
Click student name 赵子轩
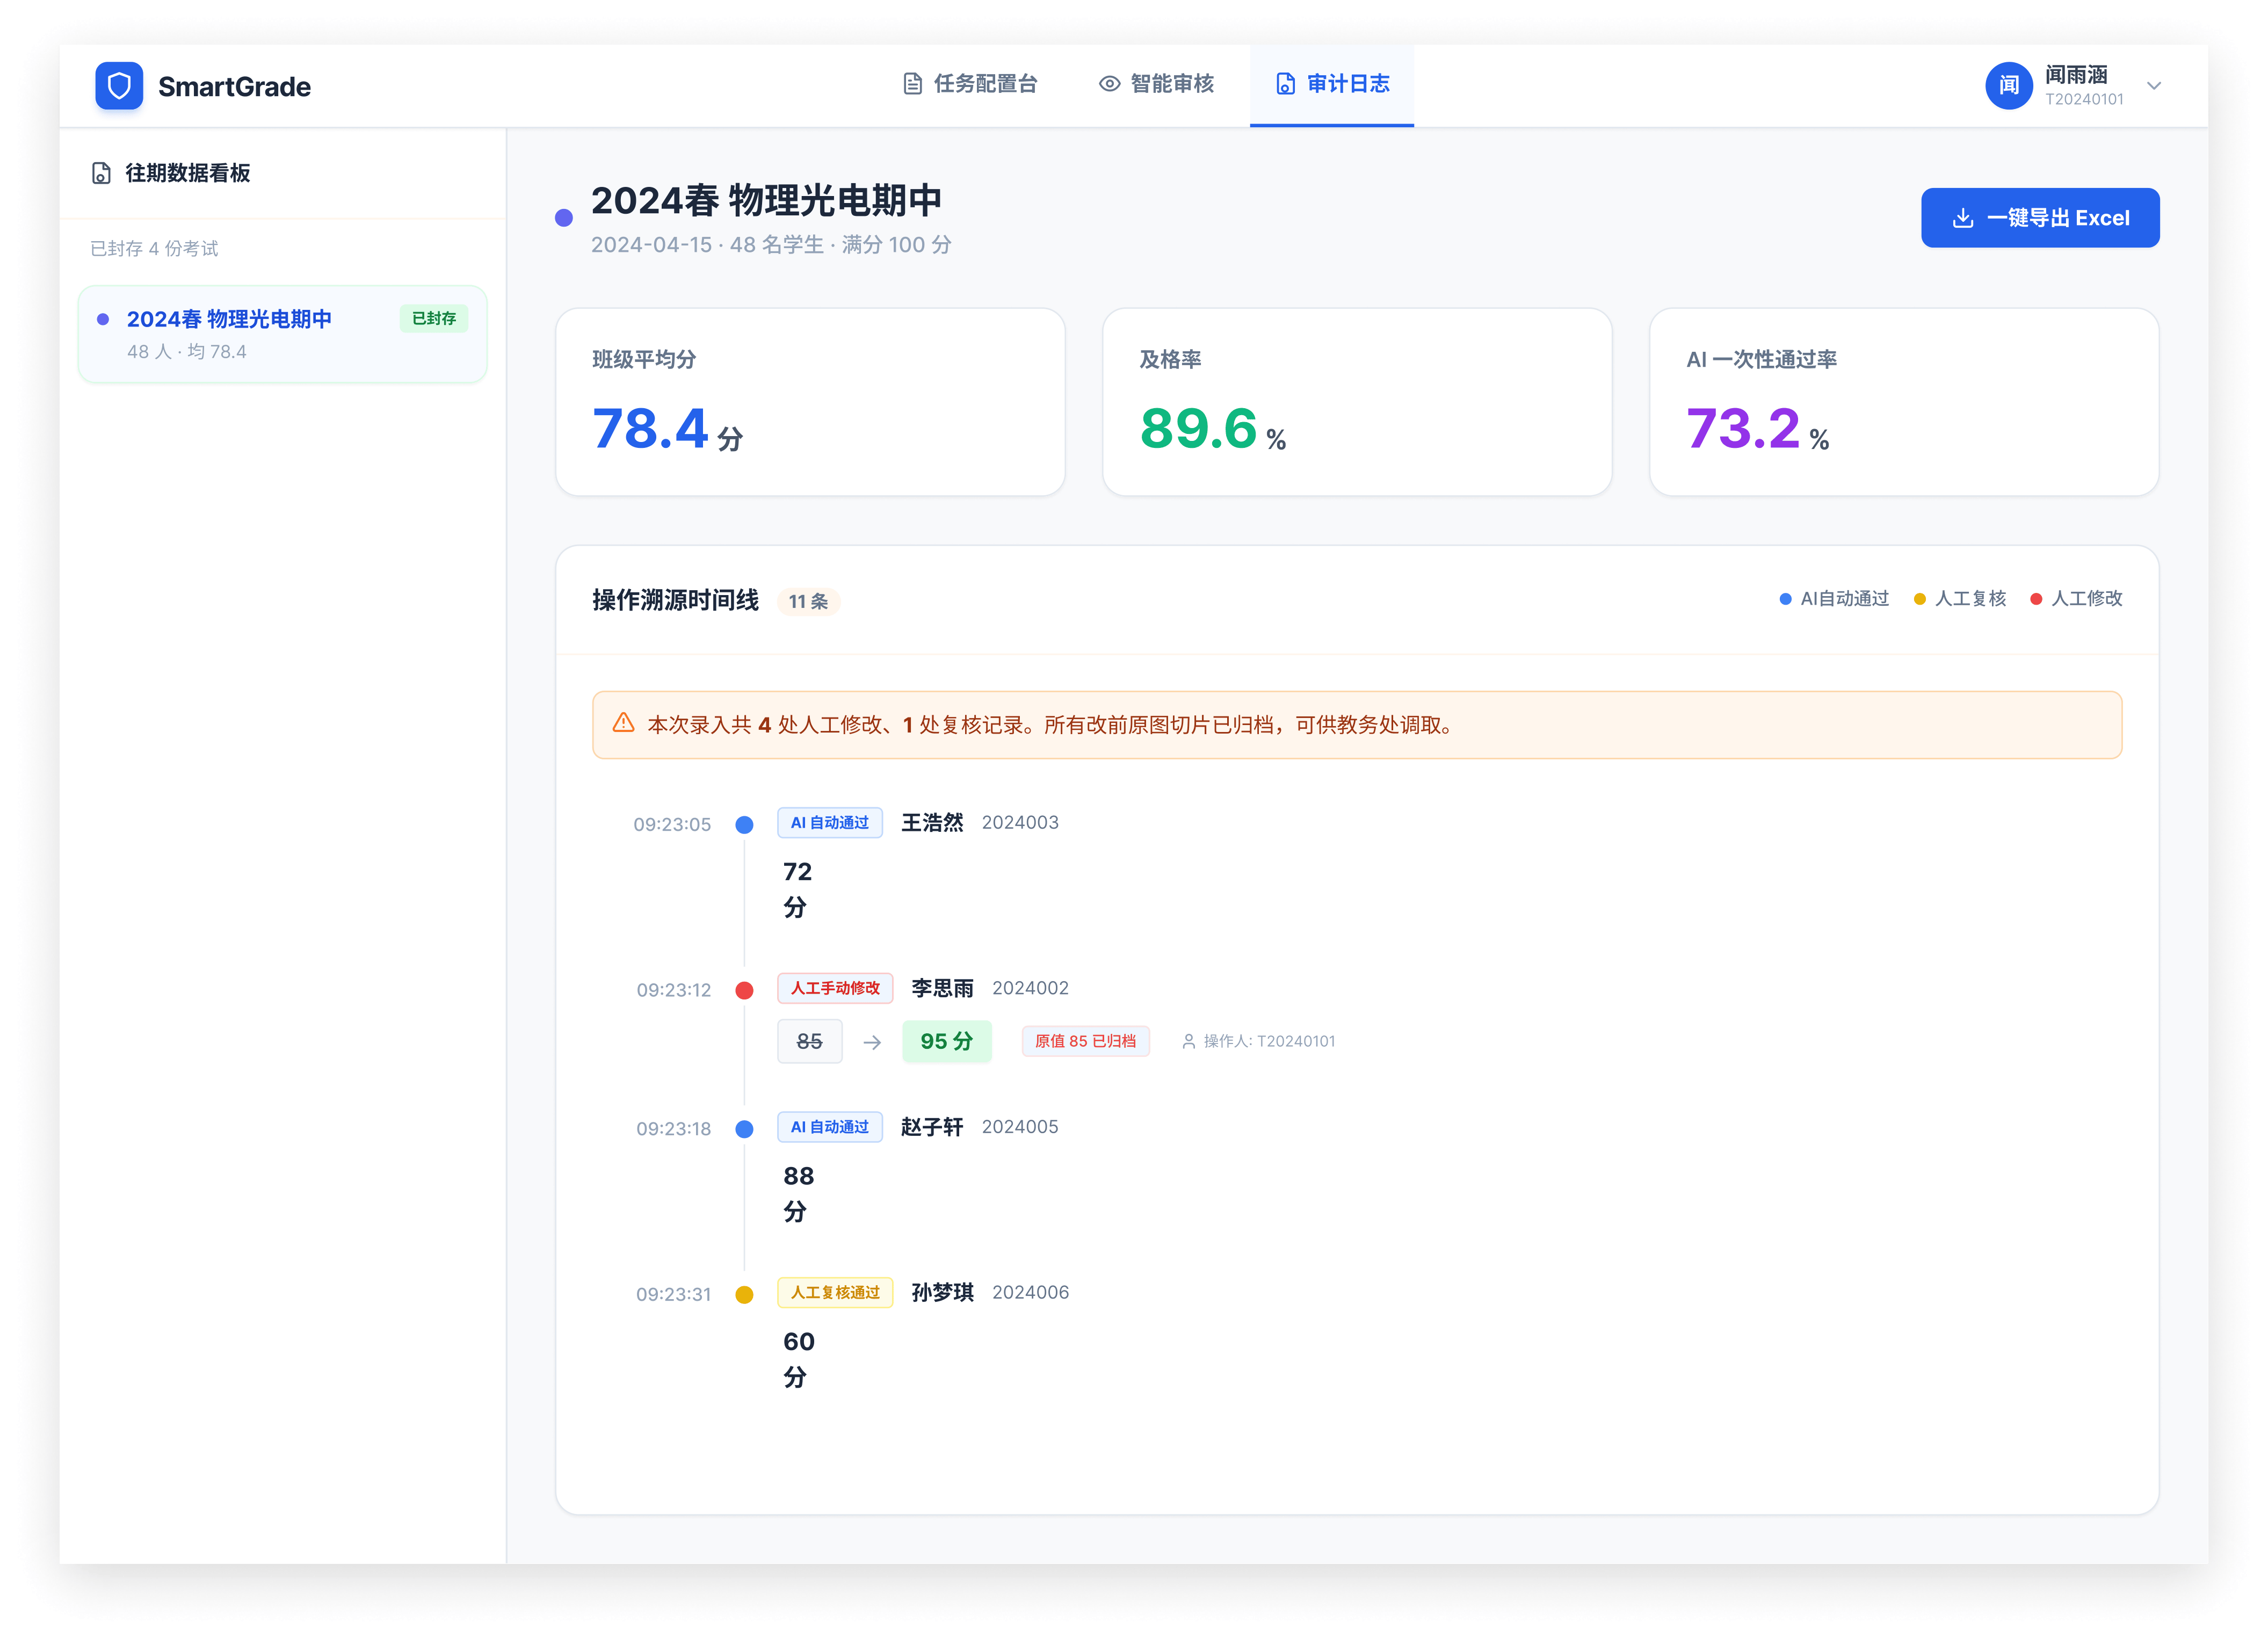[932, 1127]
